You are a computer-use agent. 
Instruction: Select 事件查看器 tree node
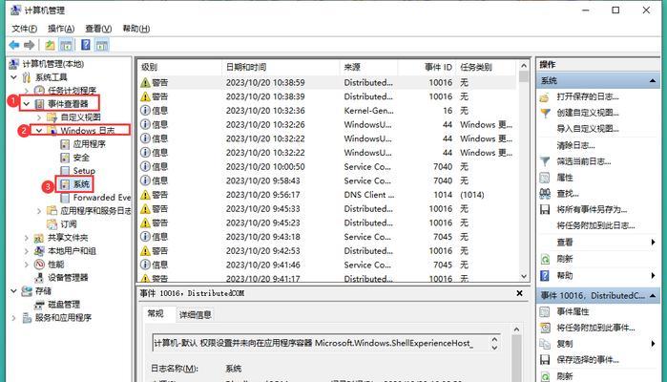click(x=68, y=104)
